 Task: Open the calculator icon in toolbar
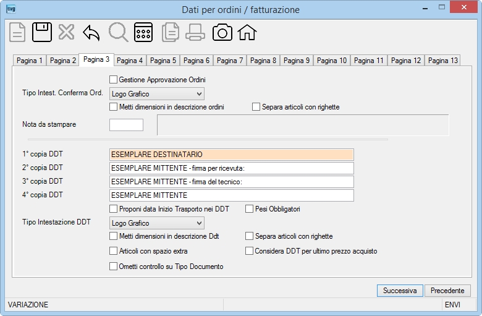coord(143,32)
